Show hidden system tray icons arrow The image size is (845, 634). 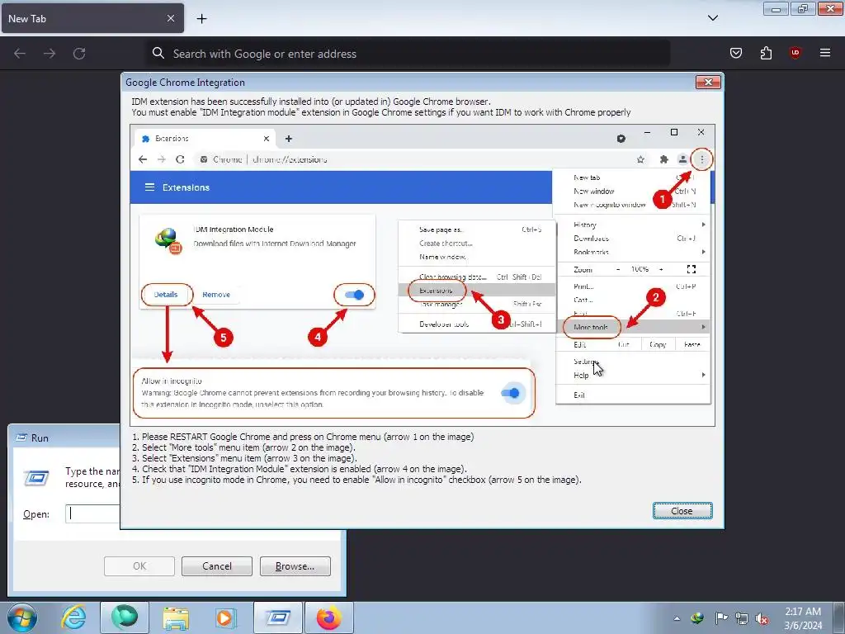point(677,618)
